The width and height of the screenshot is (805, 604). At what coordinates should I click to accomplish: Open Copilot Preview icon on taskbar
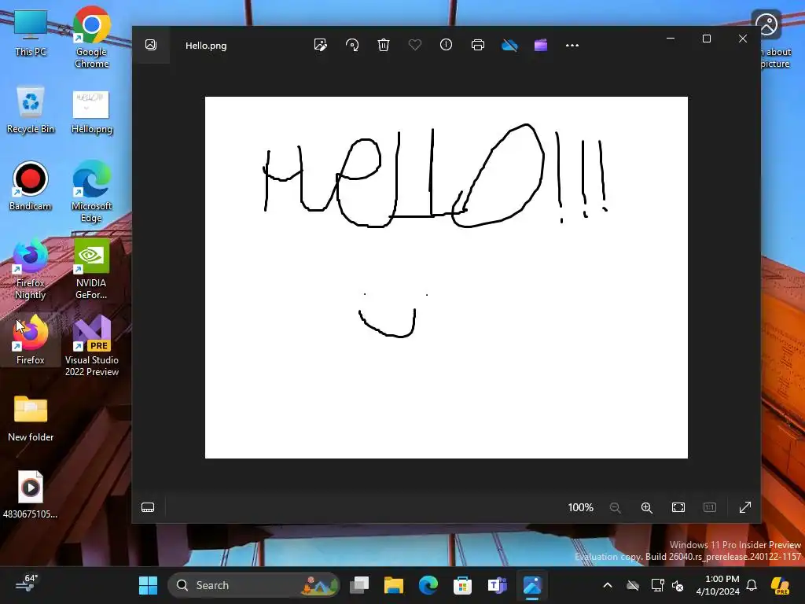coord(780,585)
